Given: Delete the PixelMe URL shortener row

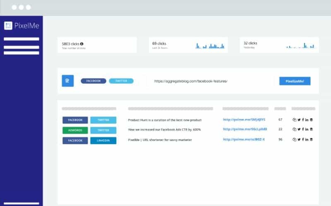Looking at the screenshot, I should tap(311, 140).
